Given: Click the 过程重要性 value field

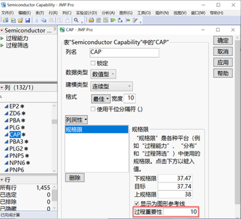Looking at the screenshot, I should tap(181, 212).
